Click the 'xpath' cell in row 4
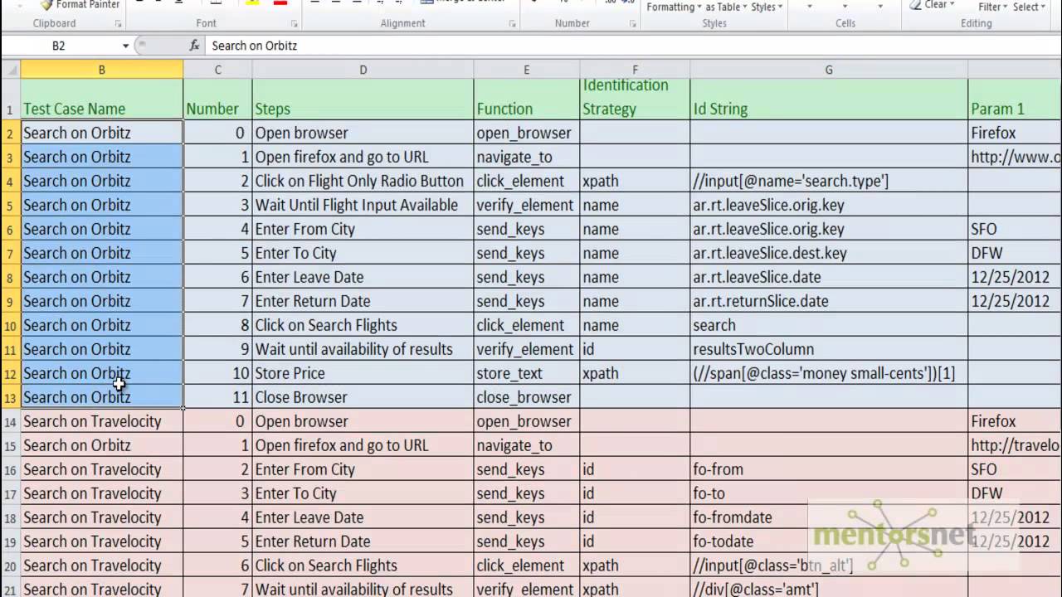The height and width of the screenshot is (597, 1062). pyautogui.click(x=635, y=181)
